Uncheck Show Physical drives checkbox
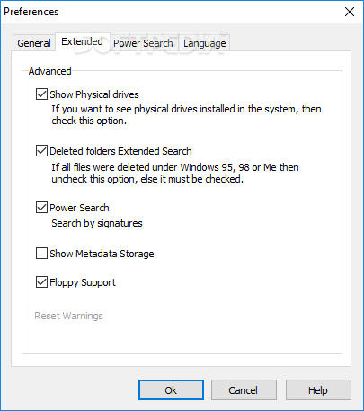Image resolution: width=364 pixels, height=411 pixels. click(41, 94)
